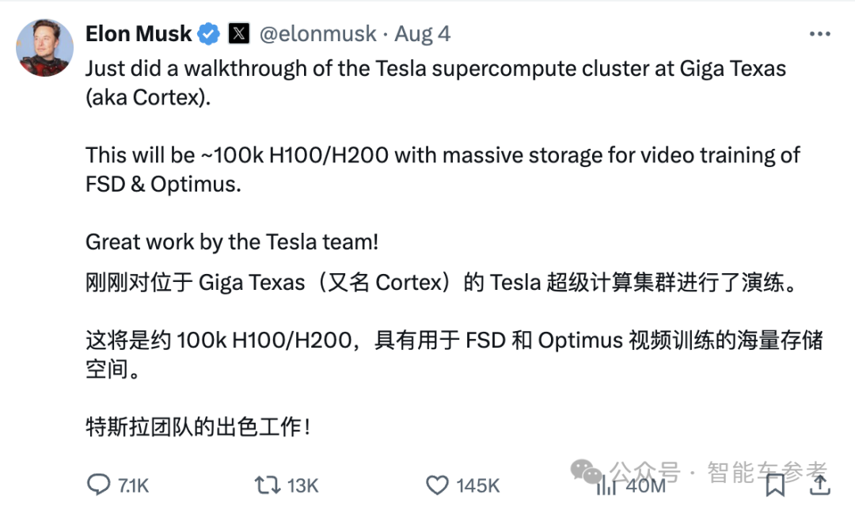Toggle the heart like icon

pyautogui.click(x=437, y=484)
